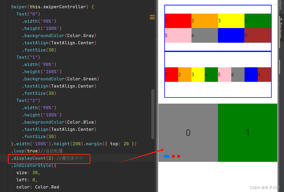Click .textAlign(TextAlign.Center) under Text("1")

click(59, 86)
